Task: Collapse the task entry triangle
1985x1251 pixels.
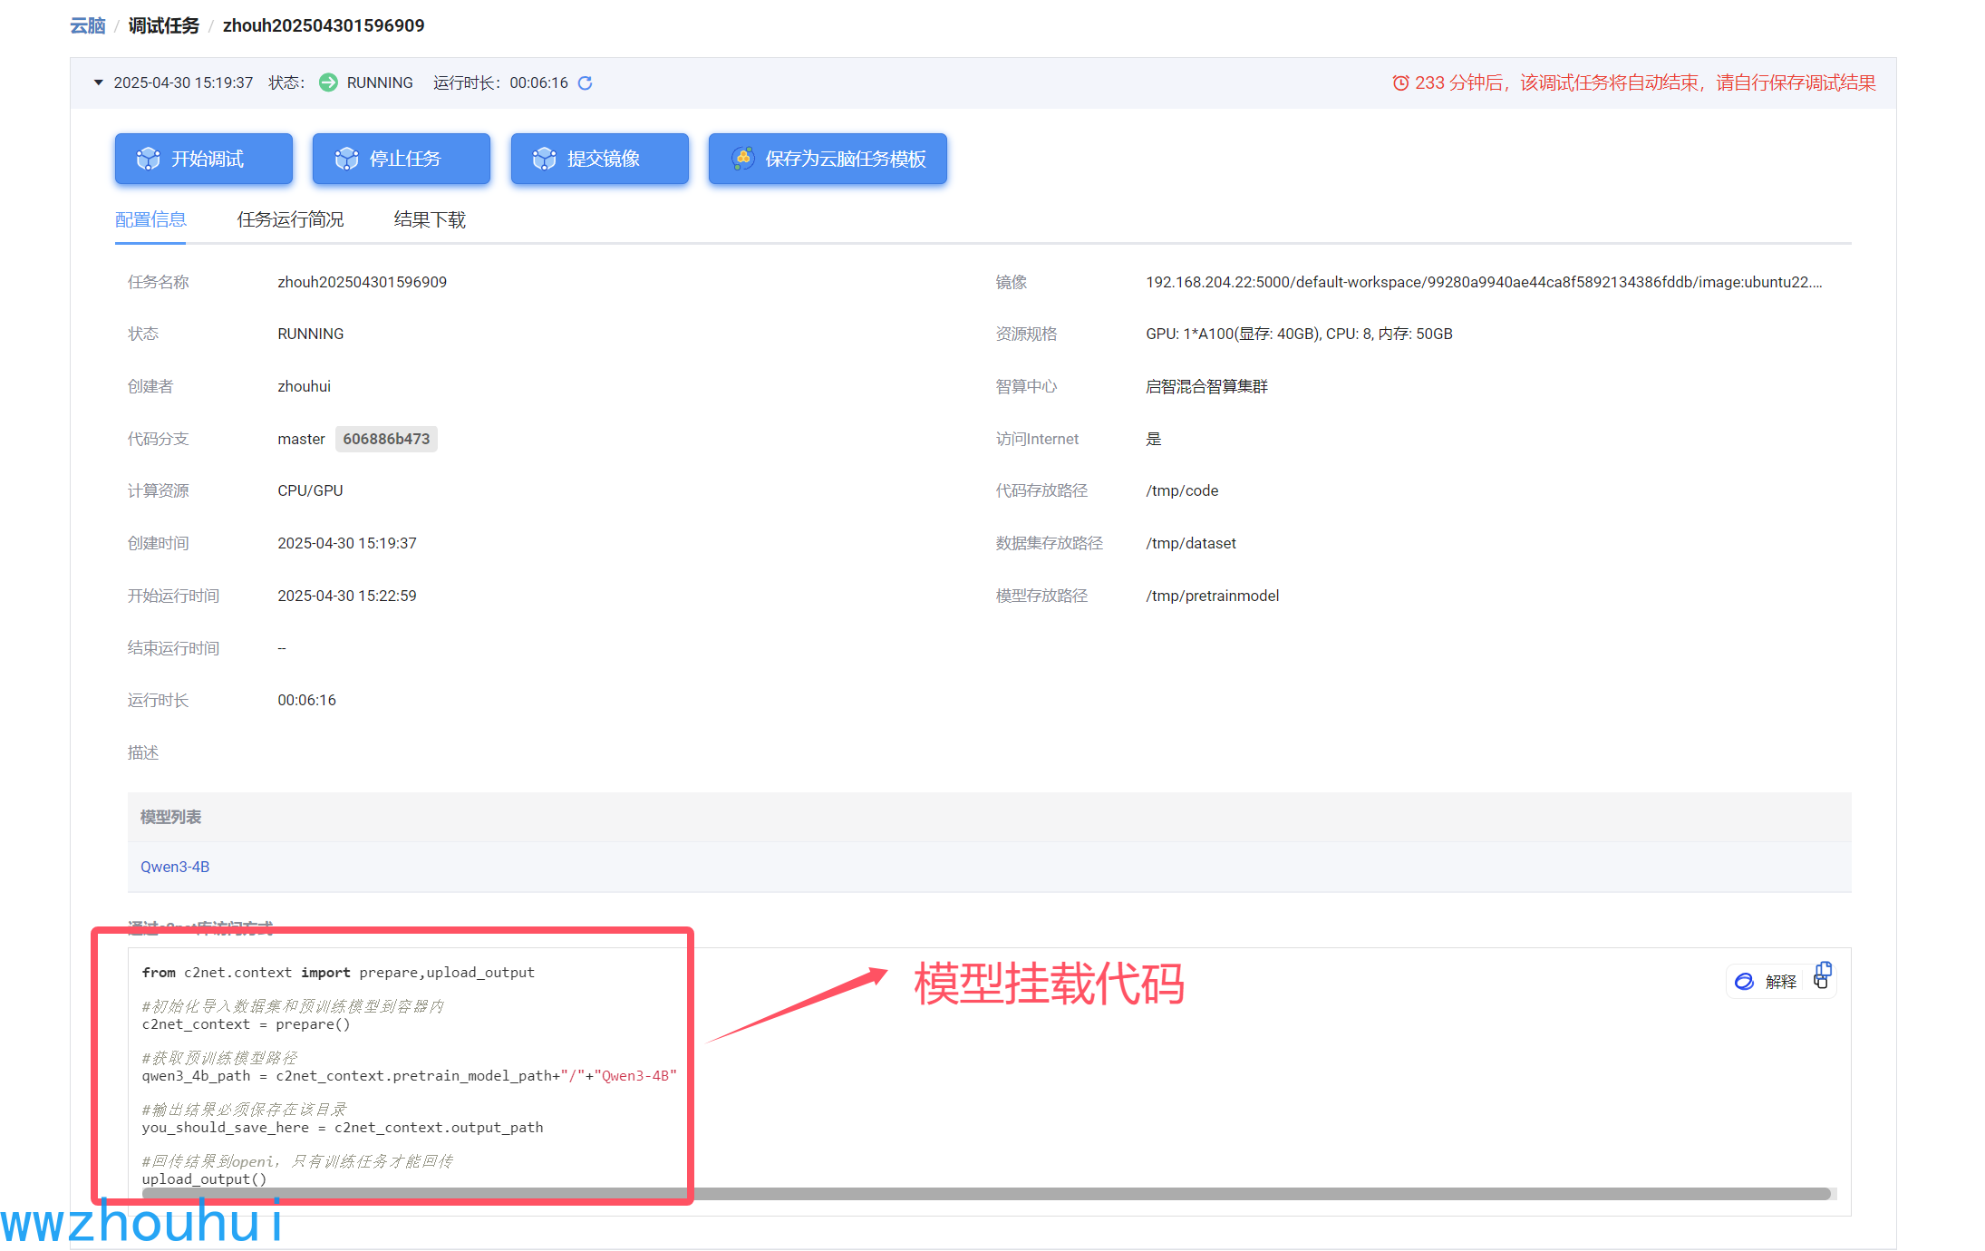Action: click(98, 82)
